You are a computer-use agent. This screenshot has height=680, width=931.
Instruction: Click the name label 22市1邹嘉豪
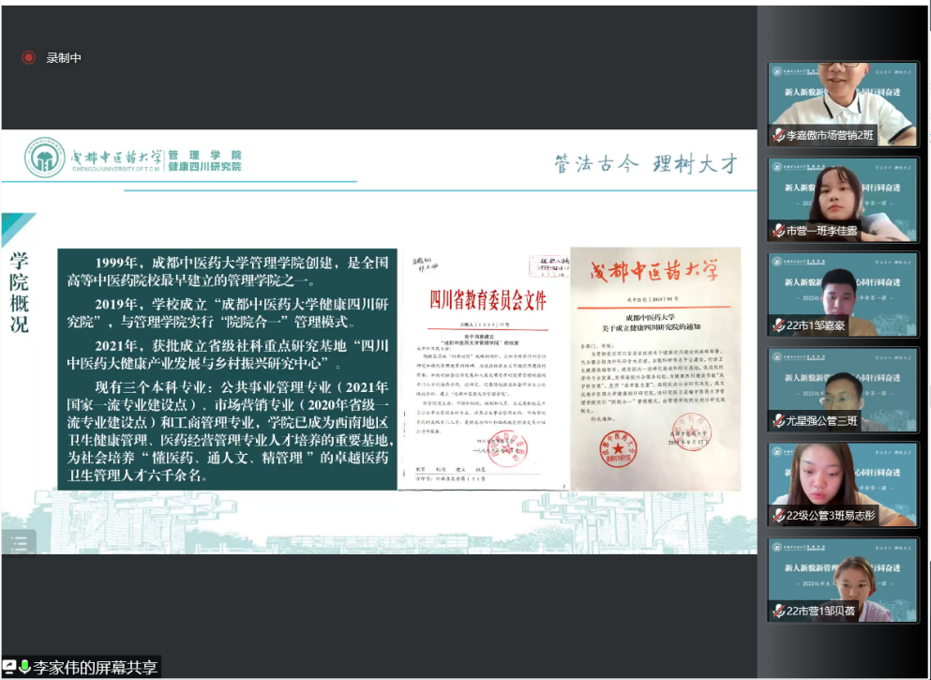(816, 325)
